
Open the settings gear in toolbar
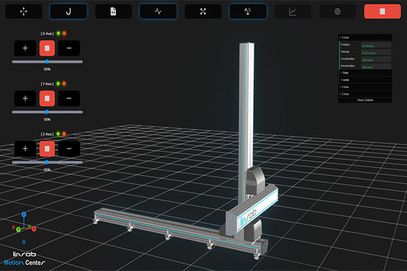point(337,12)
